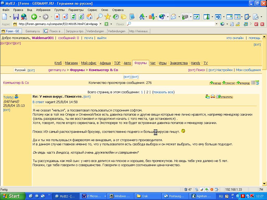267x200 pixels.
Task: Switch to threaded view icon
Action: pos(257,83)
